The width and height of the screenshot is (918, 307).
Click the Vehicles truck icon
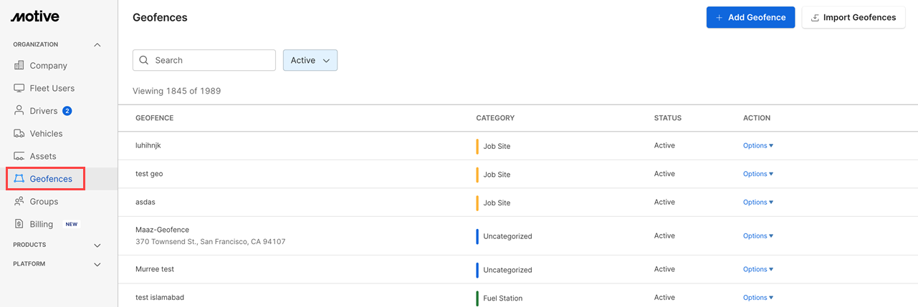(19, 134)
